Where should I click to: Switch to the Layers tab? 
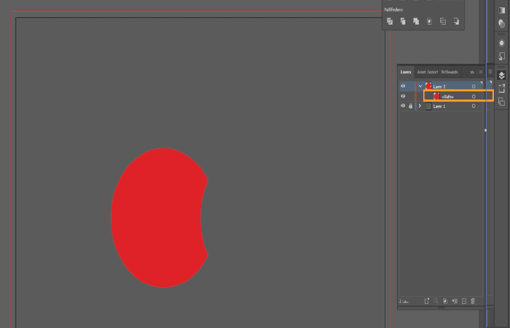(406, 72)
